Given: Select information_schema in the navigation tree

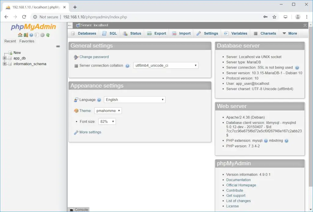Looking at the screenshot, I should [30, 64].
